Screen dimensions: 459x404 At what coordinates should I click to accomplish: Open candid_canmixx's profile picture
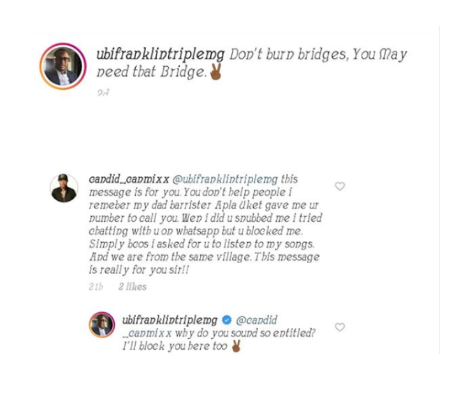pos(64,187)
